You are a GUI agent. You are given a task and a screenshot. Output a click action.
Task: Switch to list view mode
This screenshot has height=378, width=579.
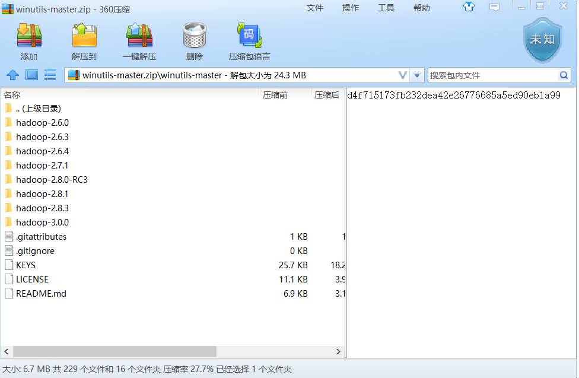50,75
